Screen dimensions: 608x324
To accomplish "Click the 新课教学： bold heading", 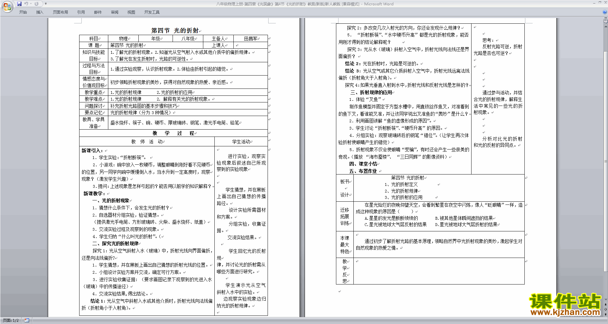I will [x=94, y=193].
